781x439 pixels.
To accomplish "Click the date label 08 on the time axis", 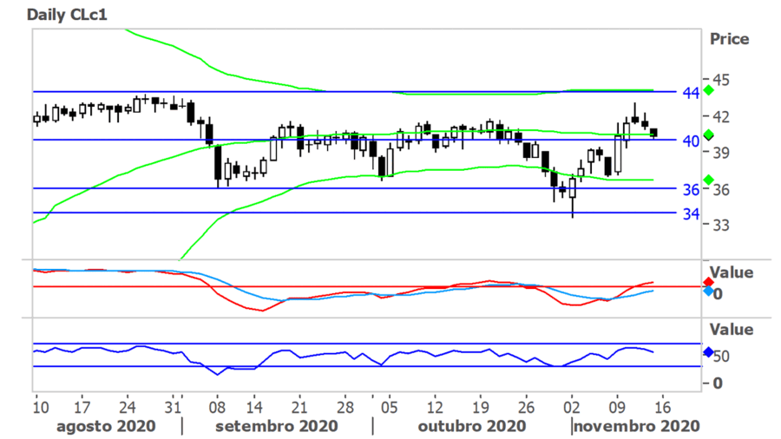I will pyautogui.click(x=217, y=408).
